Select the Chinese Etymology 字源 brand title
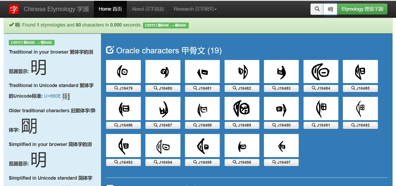The image size is (396, 186). point(56,9)
